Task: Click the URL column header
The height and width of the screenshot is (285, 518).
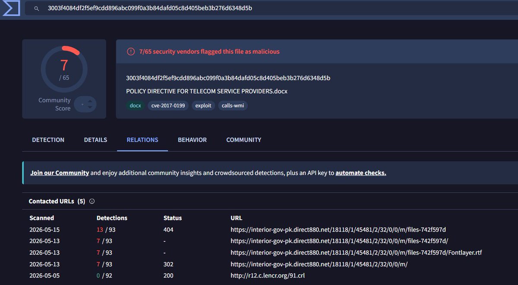Action: tap(237, 218)
